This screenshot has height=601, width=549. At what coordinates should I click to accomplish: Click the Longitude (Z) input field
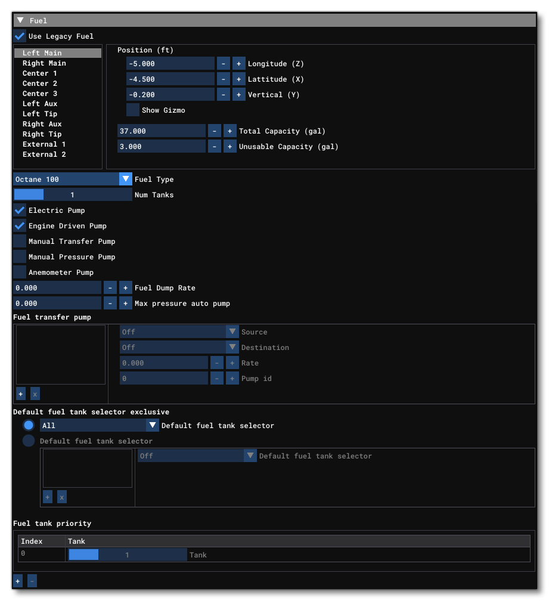pyautogui.click(x=170, y=63)
